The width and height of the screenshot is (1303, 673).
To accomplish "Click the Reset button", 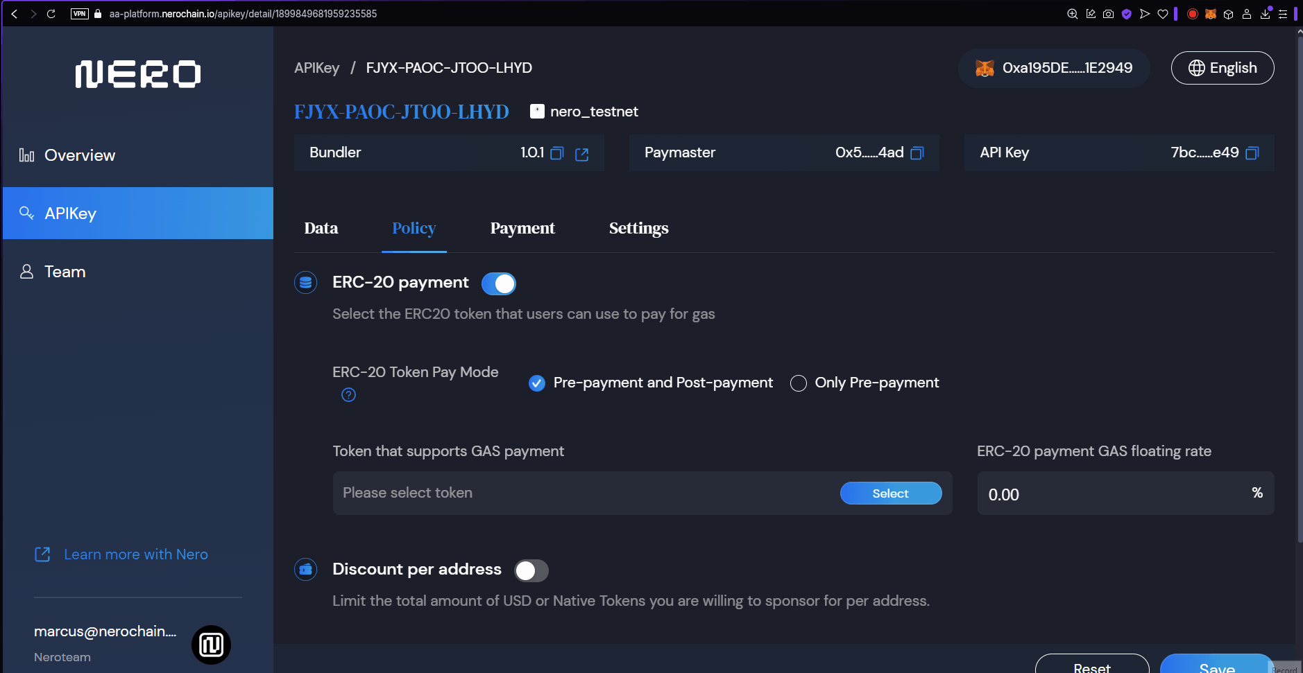I will coord(1091,665).
